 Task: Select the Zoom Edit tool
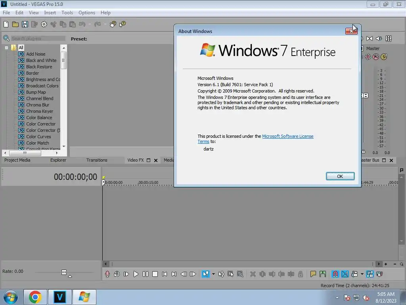[x=240, y=274]
